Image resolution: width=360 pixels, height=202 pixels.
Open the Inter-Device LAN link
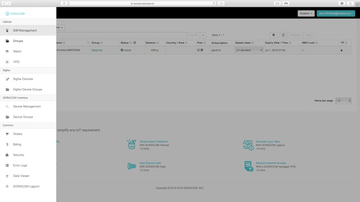coord(150,163)
